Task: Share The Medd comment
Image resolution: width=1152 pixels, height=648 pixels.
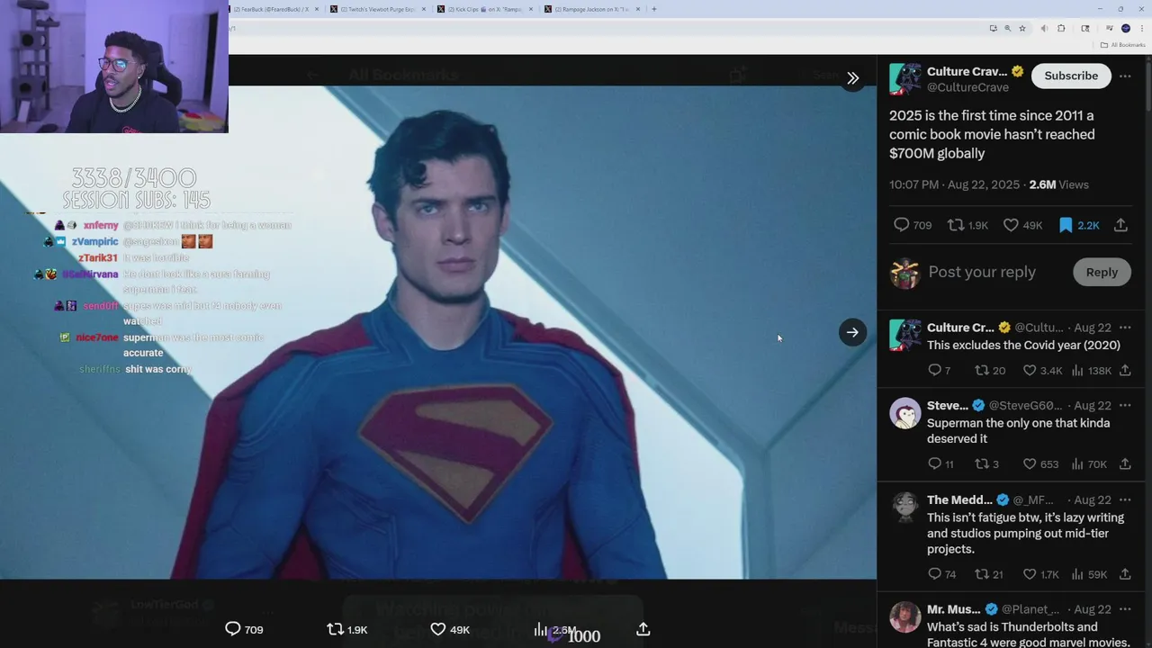Action: point(1125,573)
